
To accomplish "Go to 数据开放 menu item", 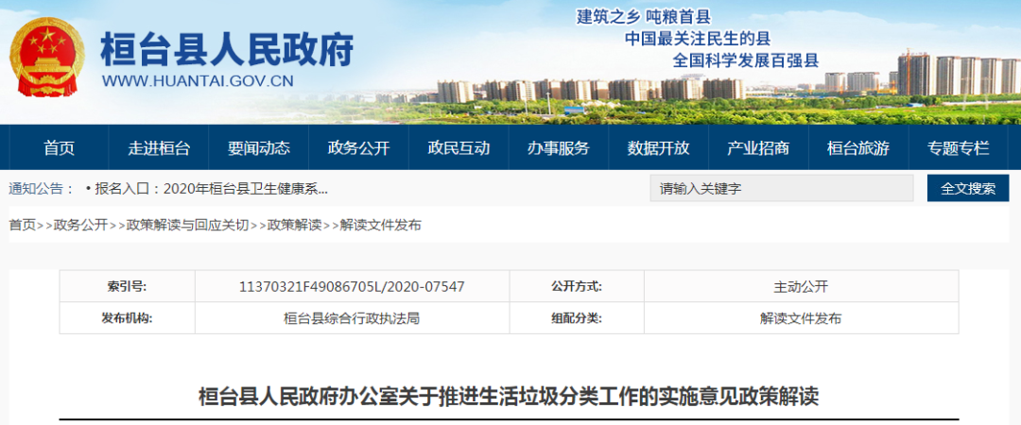I will [x=658, y=148].
